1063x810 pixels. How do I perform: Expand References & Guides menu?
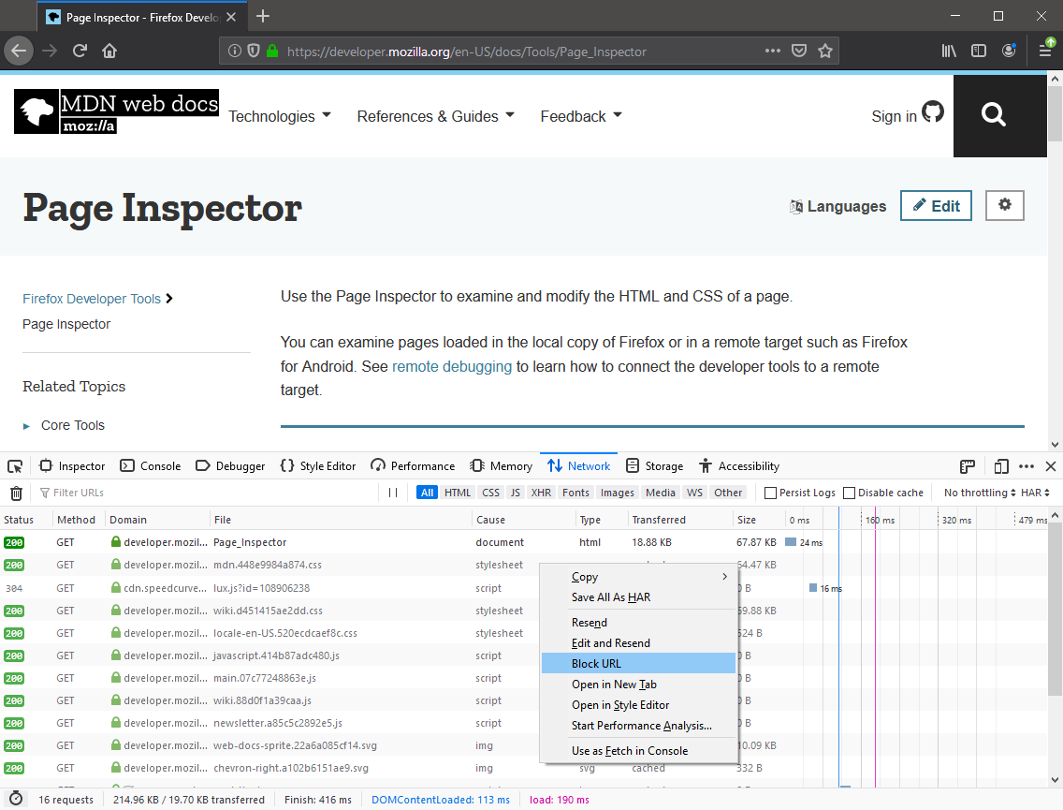(x=436, y=116)
